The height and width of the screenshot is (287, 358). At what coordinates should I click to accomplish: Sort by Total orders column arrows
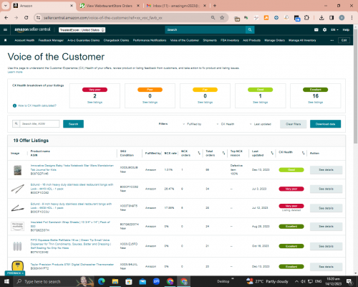click(223, 153)
